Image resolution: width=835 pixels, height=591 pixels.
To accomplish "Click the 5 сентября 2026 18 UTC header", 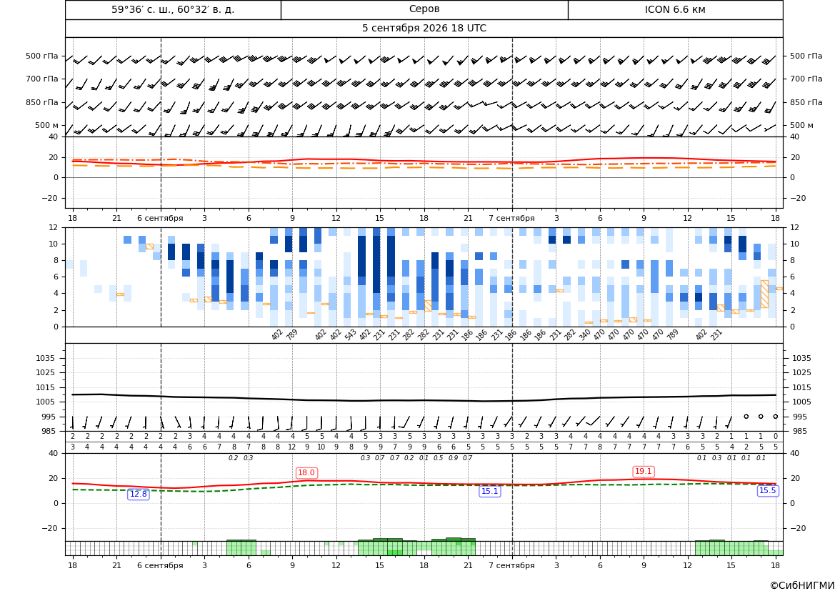I will 424,29.
